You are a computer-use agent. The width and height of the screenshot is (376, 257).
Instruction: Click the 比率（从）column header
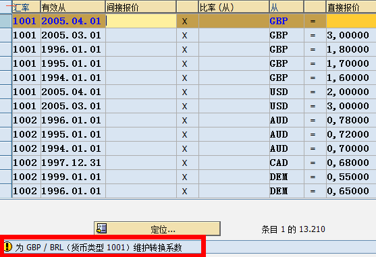click(234, 7)
